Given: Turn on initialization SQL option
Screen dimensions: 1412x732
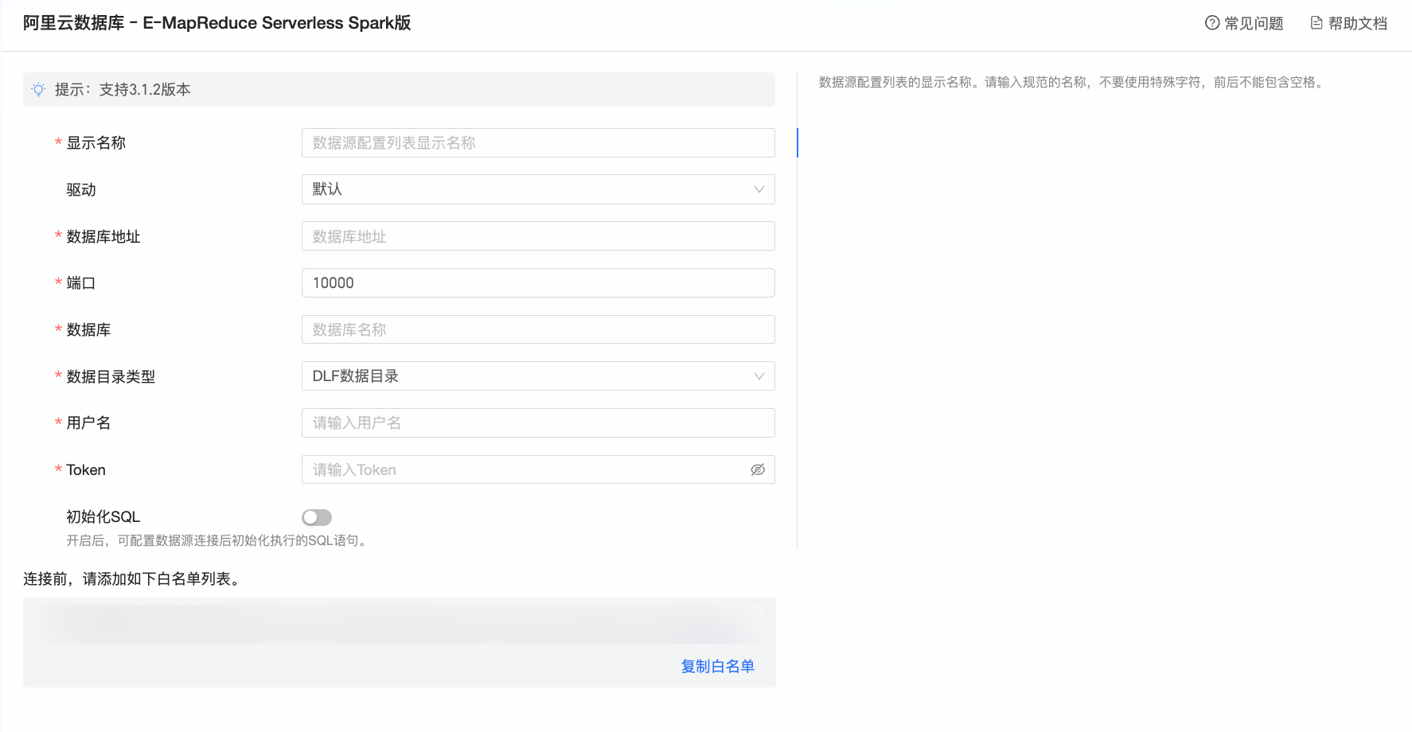Looking at the screenshot, I should pos(316,517).
